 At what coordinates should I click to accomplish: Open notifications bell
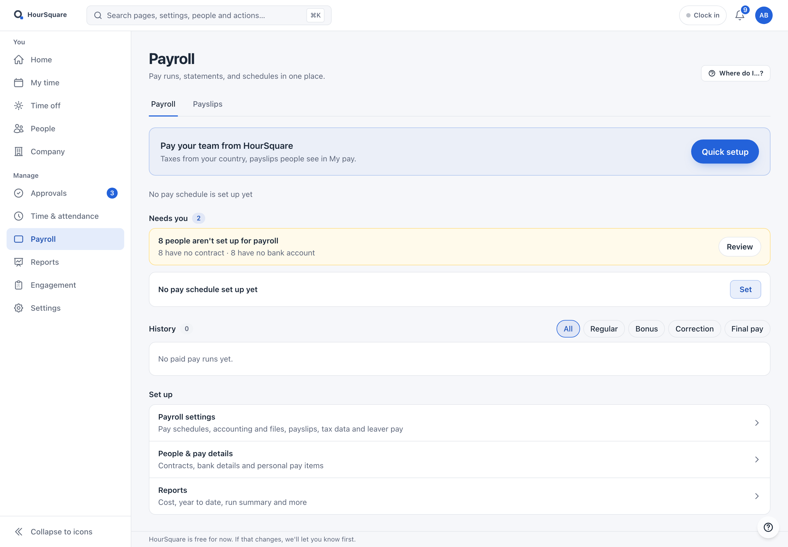(740, 15)
